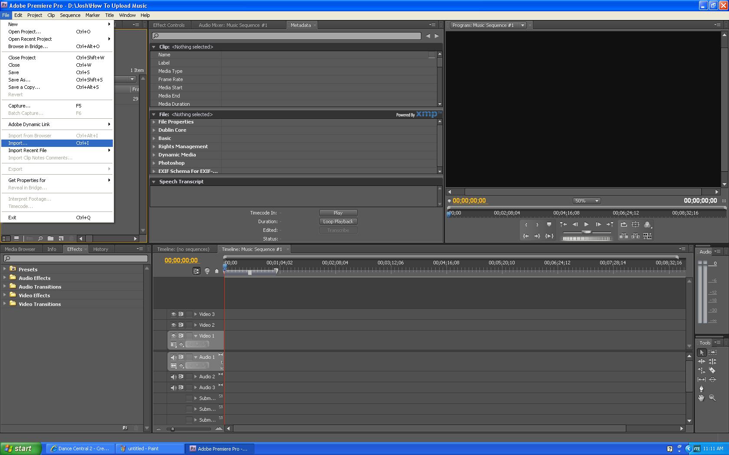
Task: Click the Program monitor shuttle slider
Action: [x=587, y=232]
